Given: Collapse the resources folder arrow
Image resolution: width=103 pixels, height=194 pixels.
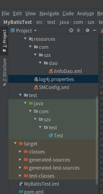Looking at the screenshot, I should coord(25,39).
